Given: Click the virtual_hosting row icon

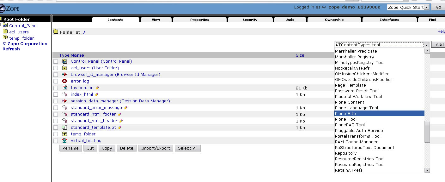Looking at the screenshot, I should (65, 141).
